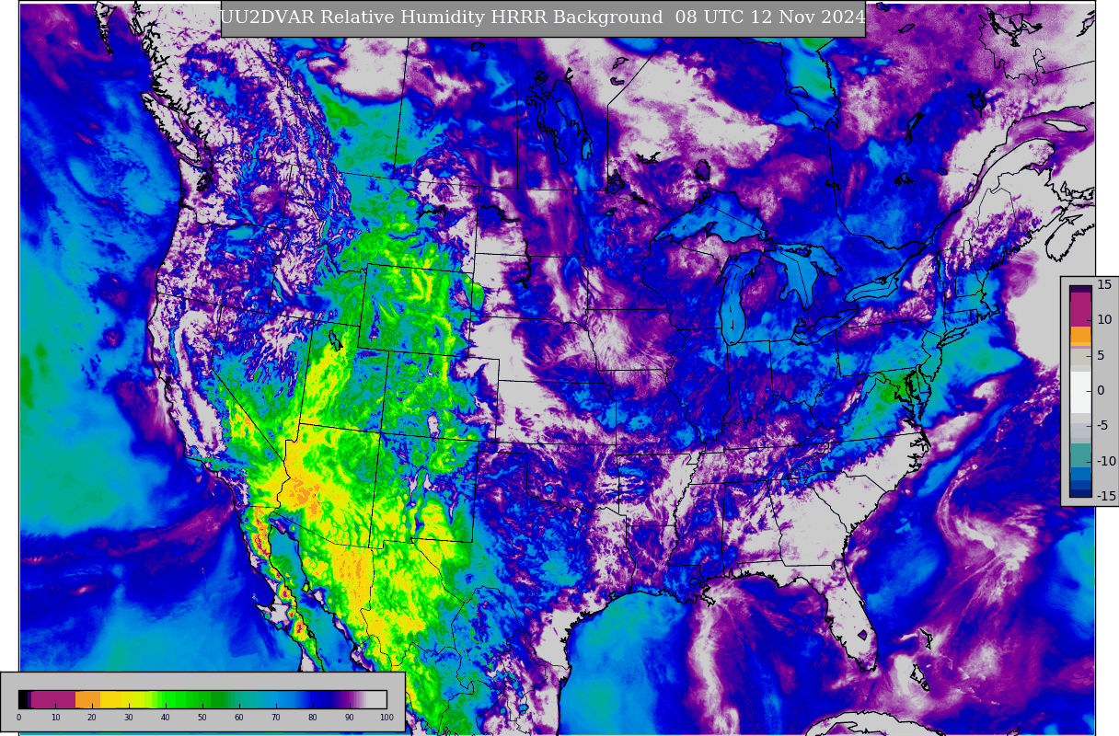1119x736 pixels.
Task: Click the '30' tick label on horizontal colorbar
Action: coord(129,717)
